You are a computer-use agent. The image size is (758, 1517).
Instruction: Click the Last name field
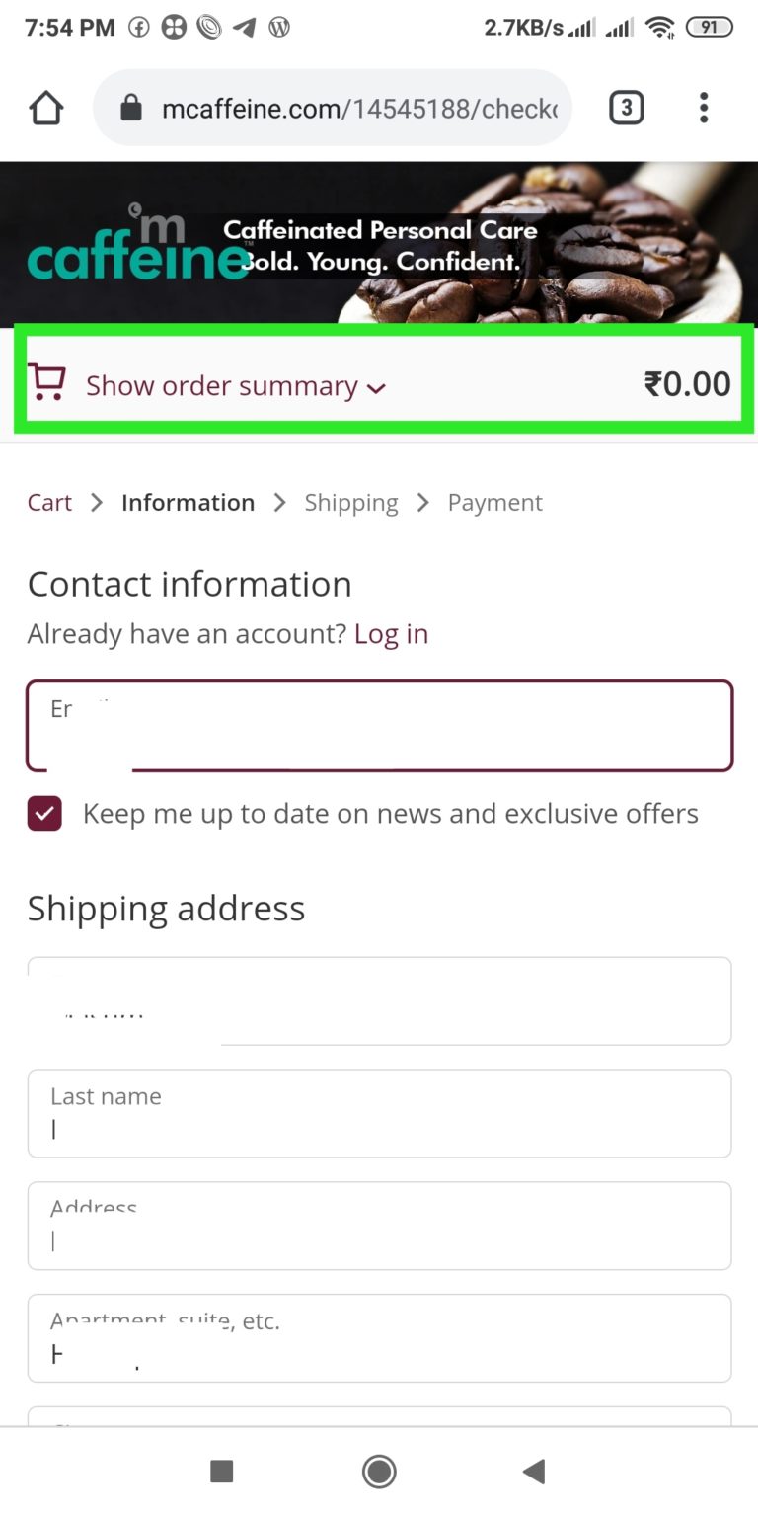(x=379, y=1113)
